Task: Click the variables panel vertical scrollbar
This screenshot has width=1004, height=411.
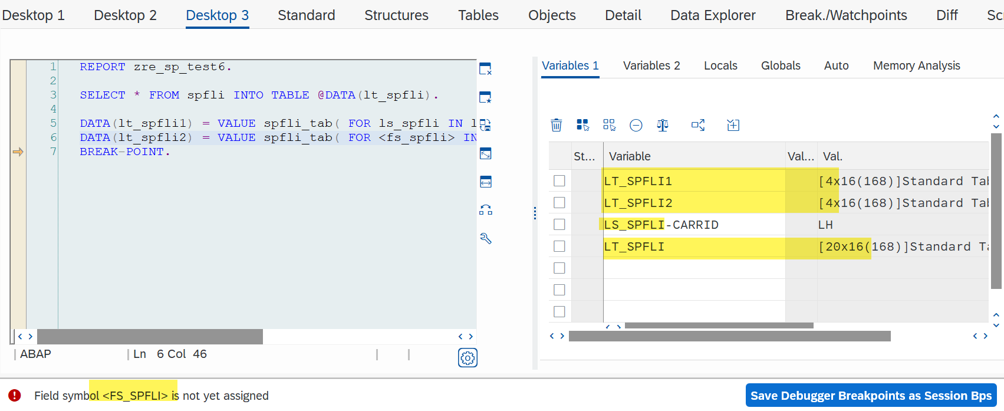Action: (996, 210)
